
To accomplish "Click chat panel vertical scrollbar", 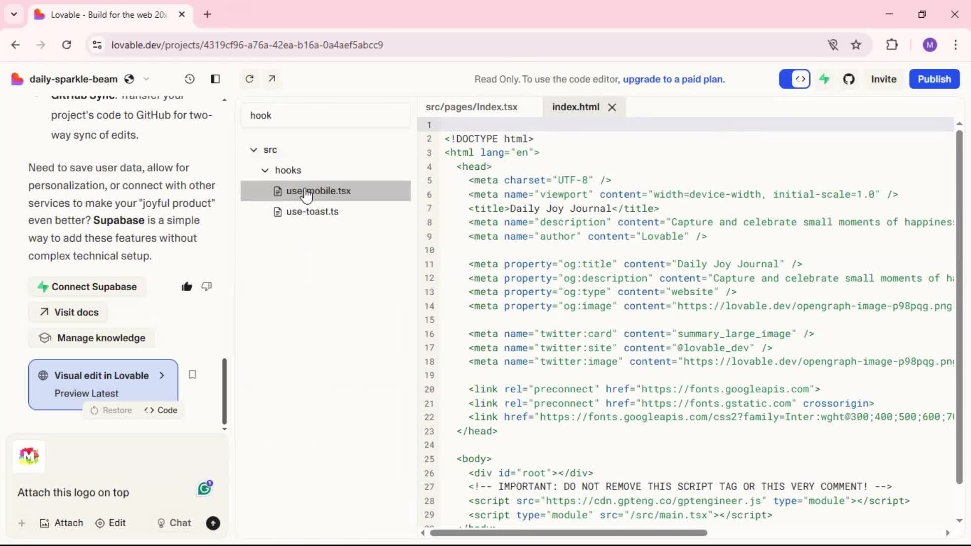I will (x=224, y=391).
